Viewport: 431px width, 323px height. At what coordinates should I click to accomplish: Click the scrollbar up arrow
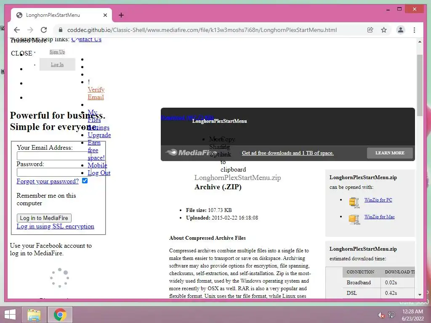tap(420, 42)
